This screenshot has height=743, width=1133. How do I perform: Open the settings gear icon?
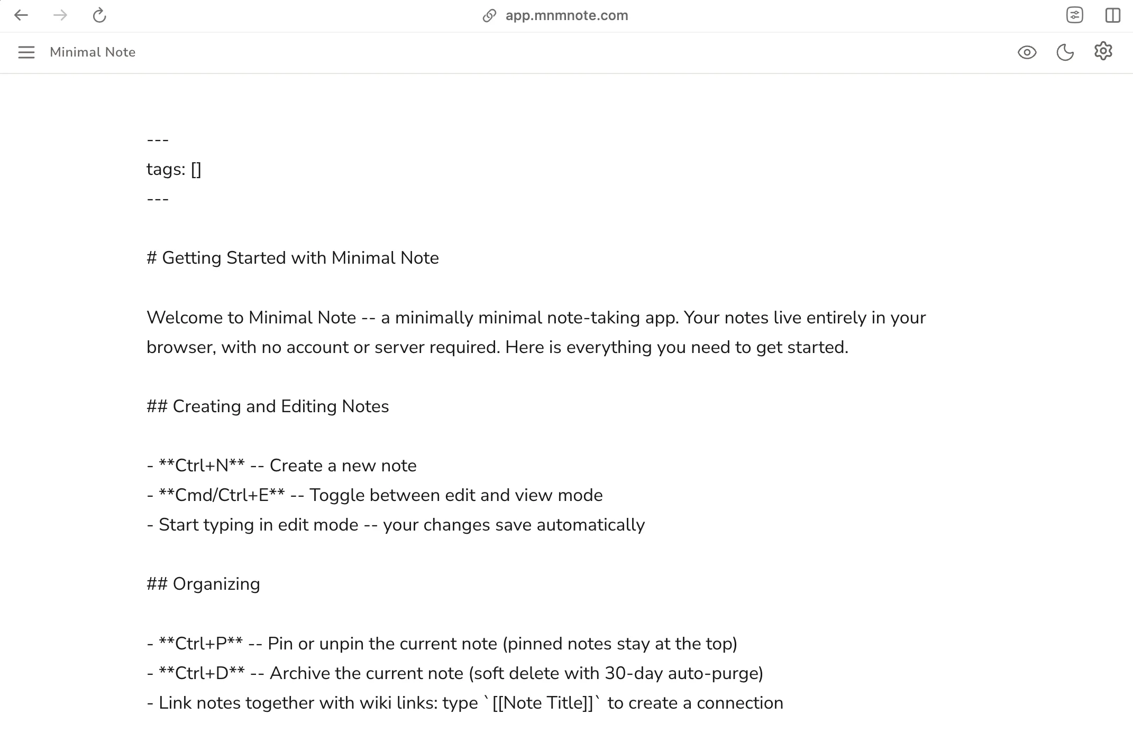point(1104,51)
